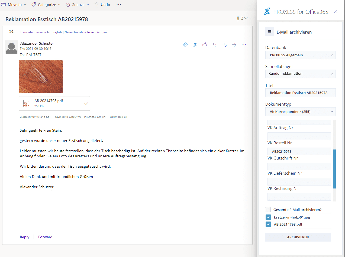Viewport: 345px width, 257px height.
Task: Click the VK Rechnung Nr field
Action: click(299, 197)
